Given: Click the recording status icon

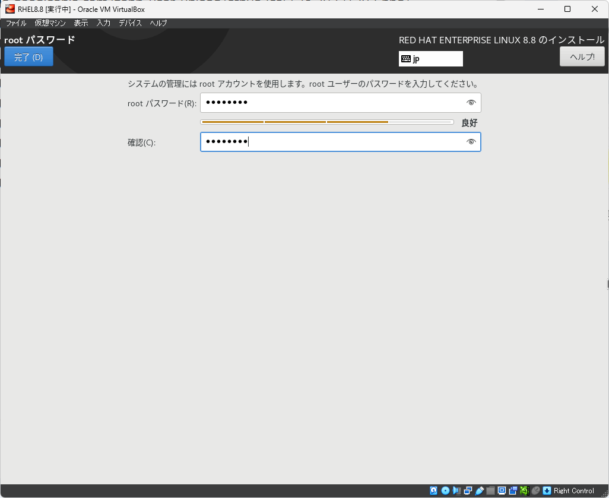Looking at the screenshot, I should click(513, 491).
